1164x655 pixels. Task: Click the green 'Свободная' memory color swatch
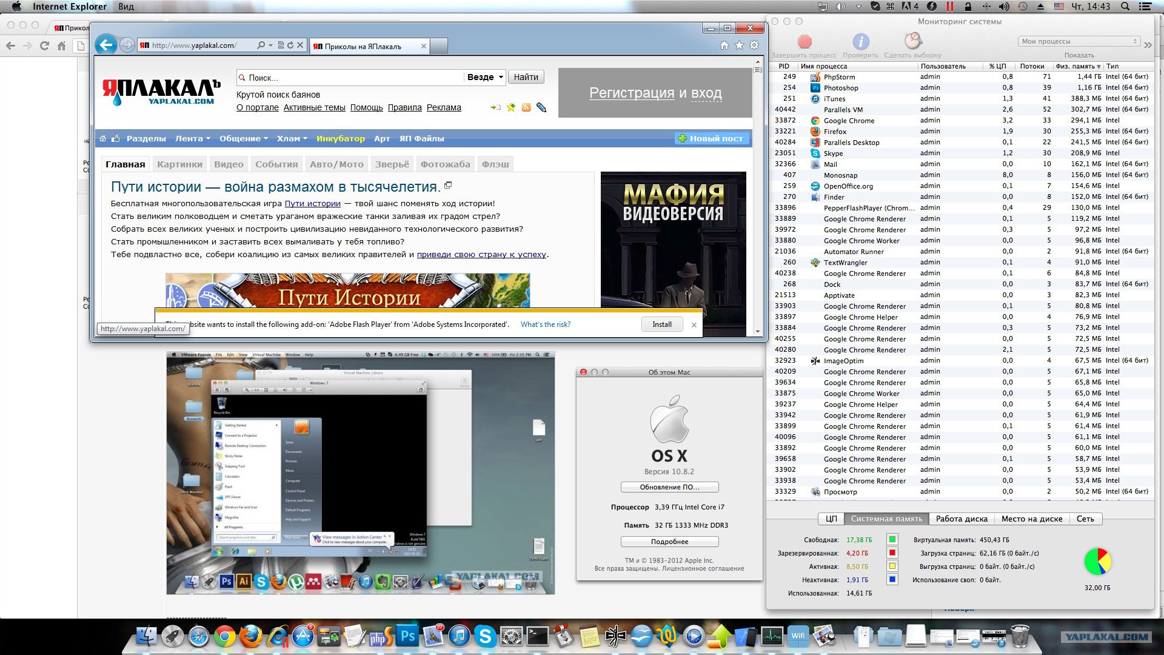pyautogui.click(x=892, y=539)
